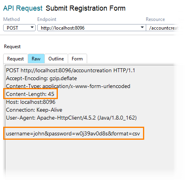Click the API Request title text
The width and height of the screenshot is (185, 180).
(23, 8)
